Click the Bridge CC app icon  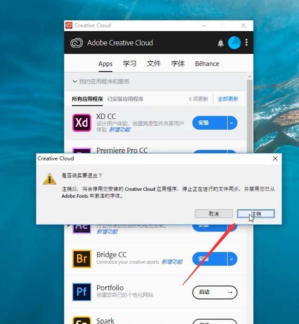[x=82, y=259]
